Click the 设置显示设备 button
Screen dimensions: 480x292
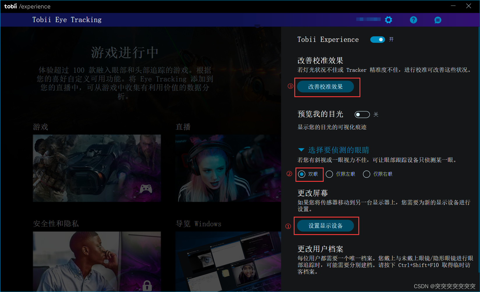(325, 226)
